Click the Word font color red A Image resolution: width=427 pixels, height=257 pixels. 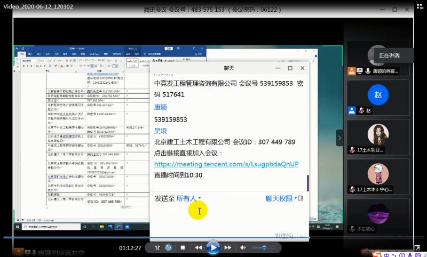pos(61,66)
